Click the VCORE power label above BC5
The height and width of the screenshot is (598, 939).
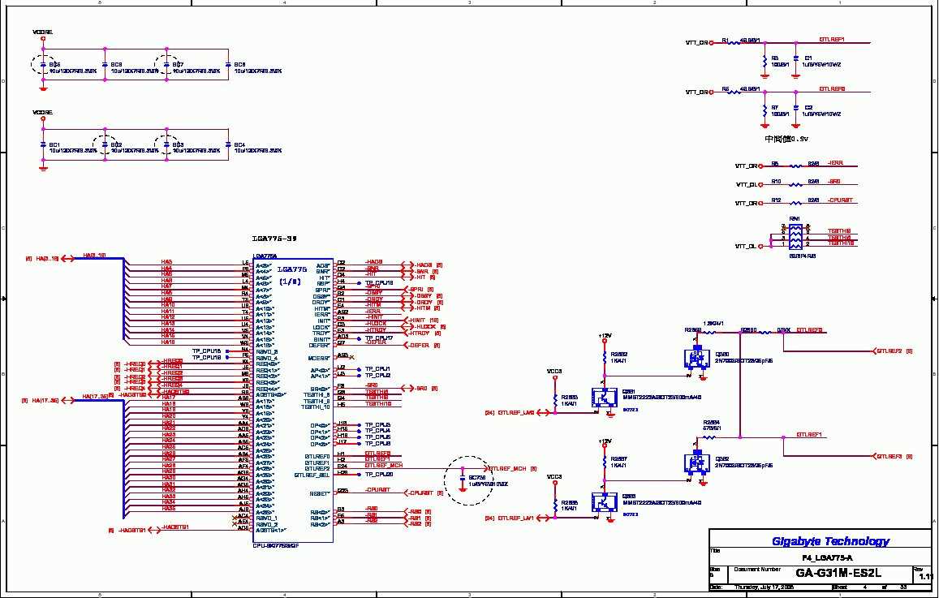coord(42,32)
